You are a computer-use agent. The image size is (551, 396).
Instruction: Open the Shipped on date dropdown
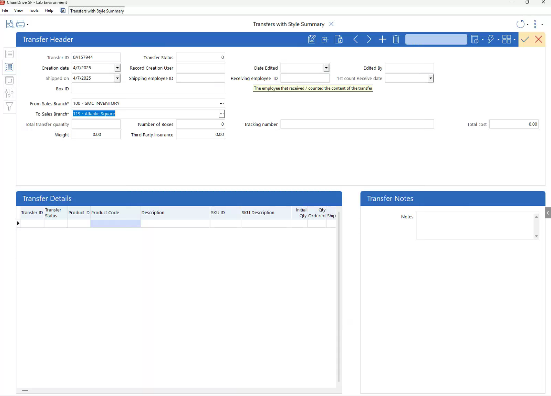click(x=117, y=78)
